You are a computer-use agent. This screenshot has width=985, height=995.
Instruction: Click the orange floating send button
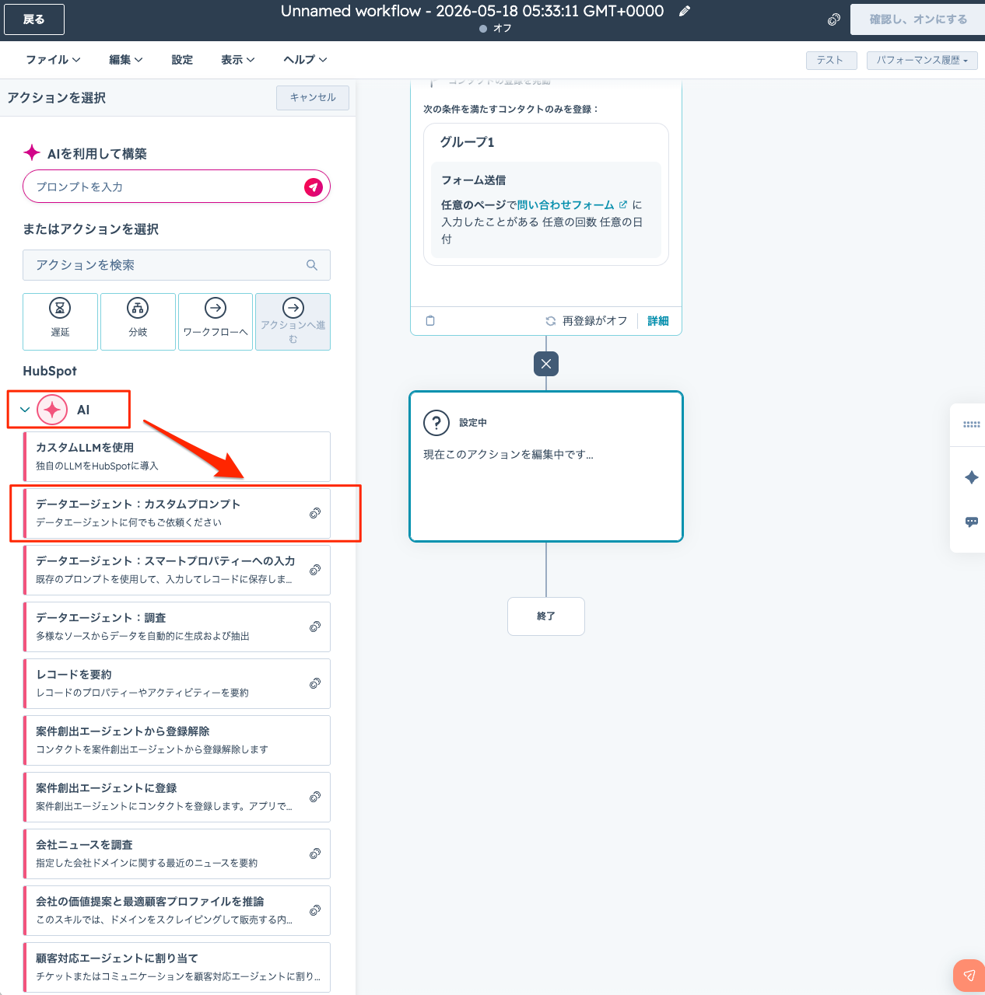(x=969, y=975)
